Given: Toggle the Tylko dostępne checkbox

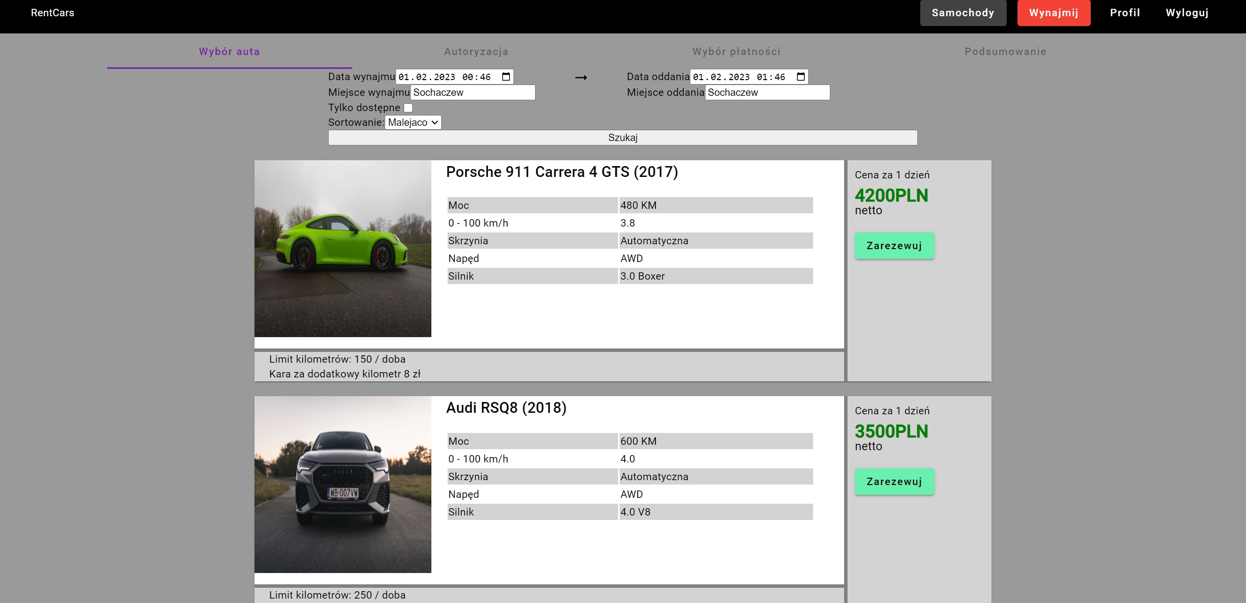Looking at the screenshot, I should 408,108.
